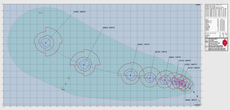Click the '26/12Z, 100KTS' label

click(194, 68)
